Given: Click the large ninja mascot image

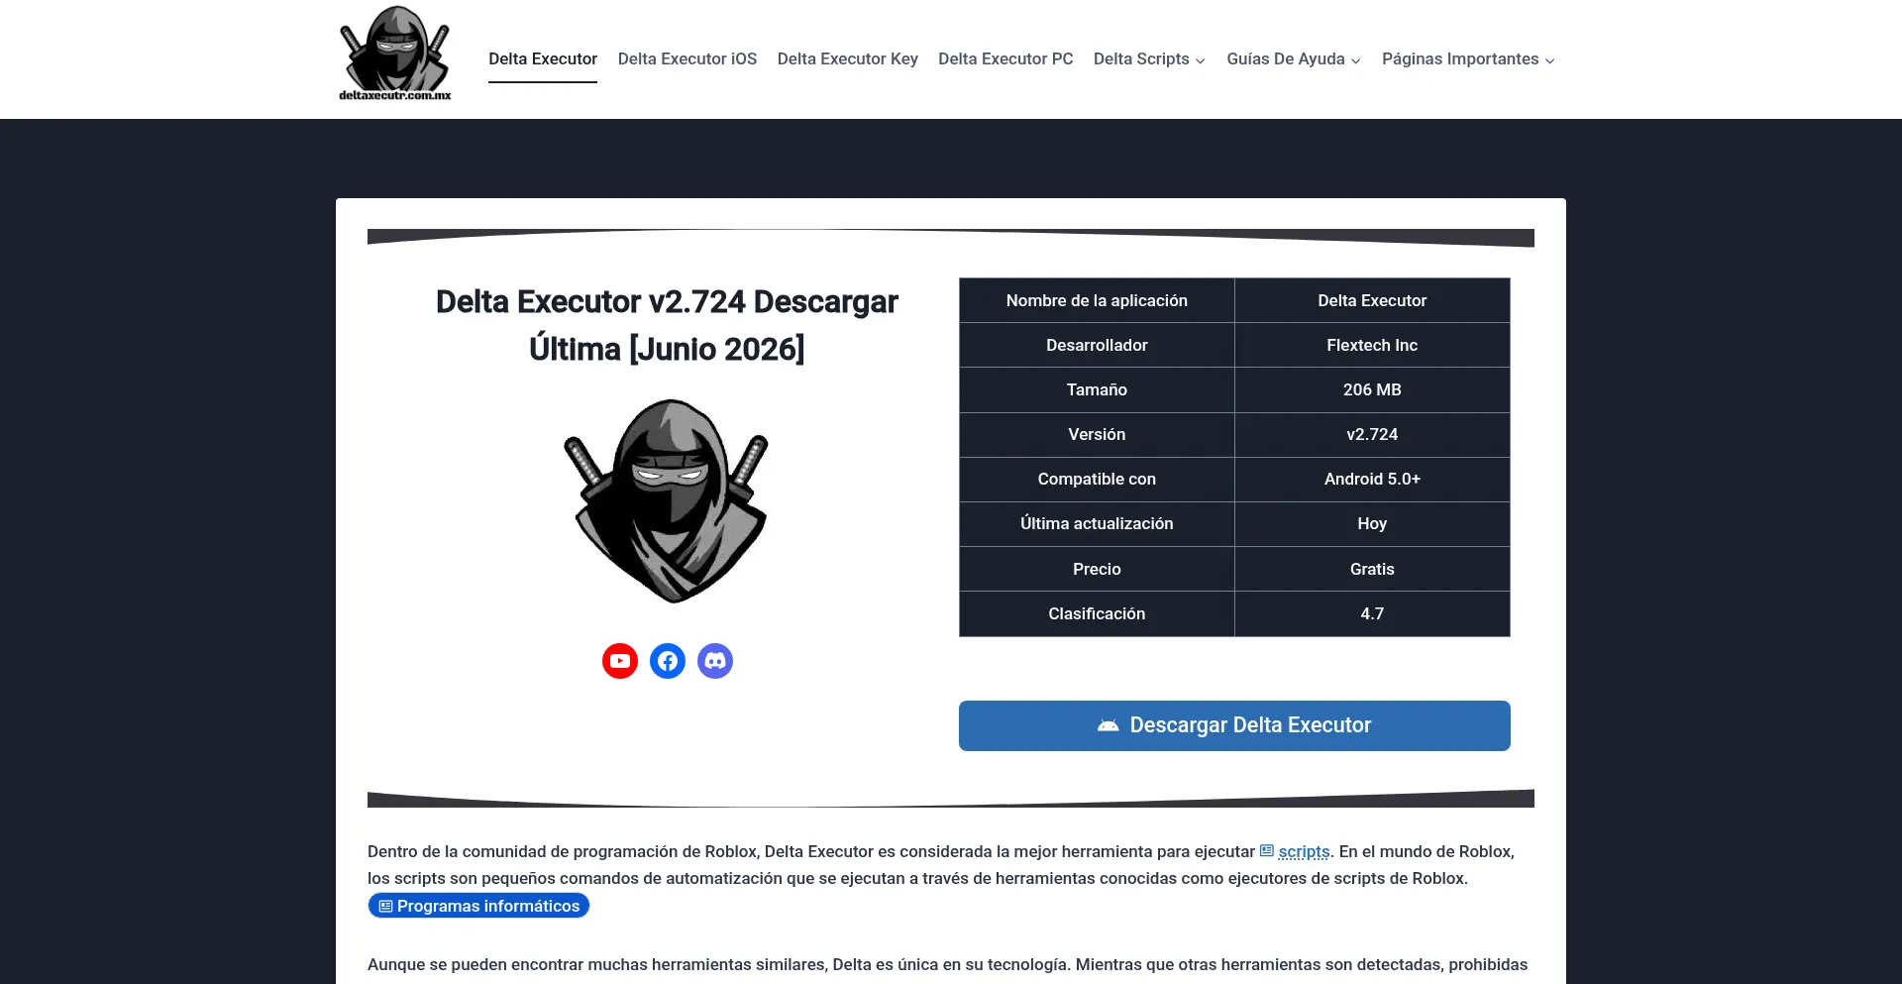Looking at the screenshot, I should [667, 500].
